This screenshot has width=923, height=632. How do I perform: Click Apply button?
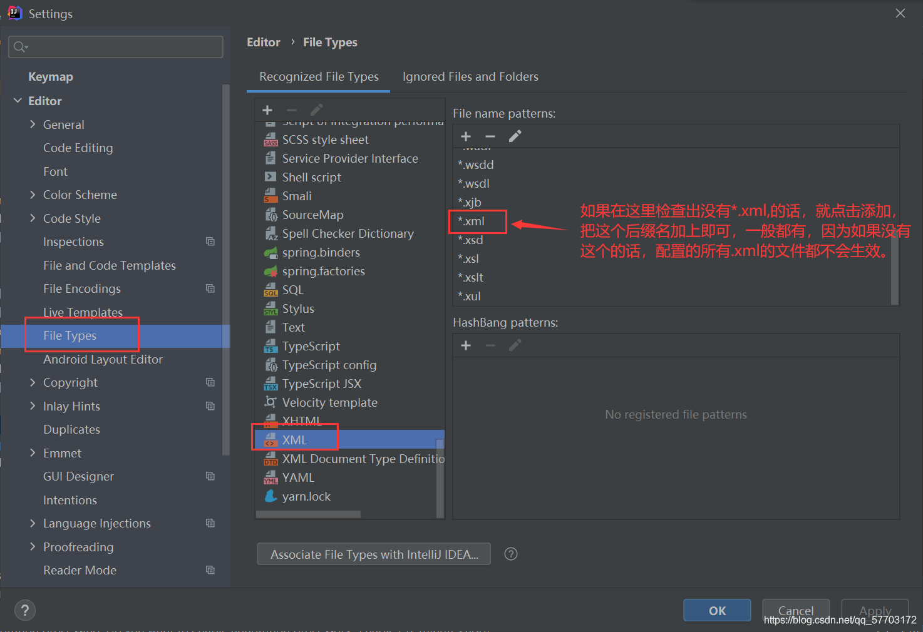(875, 610)
